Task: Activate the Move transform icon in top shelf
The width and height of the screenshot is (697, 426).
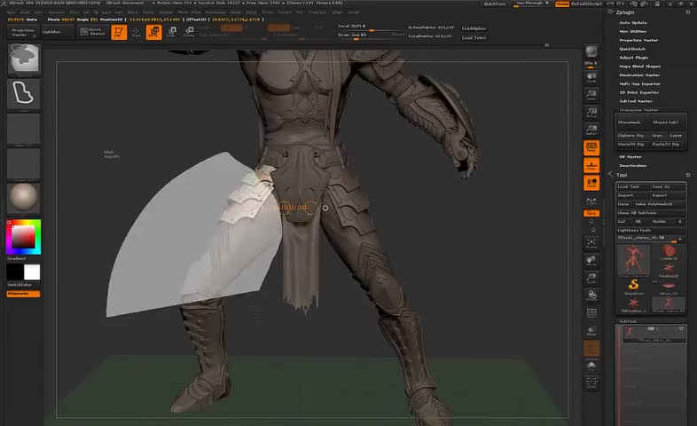Action: click(153, 32)
